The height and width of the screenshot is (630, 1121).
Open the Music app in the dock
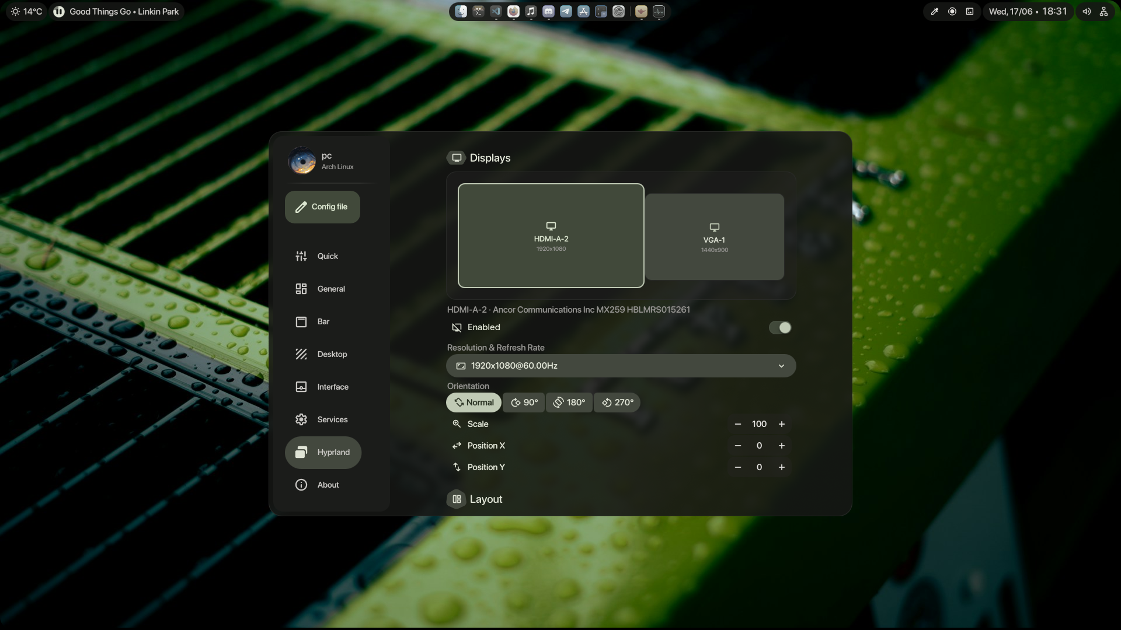(531, 11)
